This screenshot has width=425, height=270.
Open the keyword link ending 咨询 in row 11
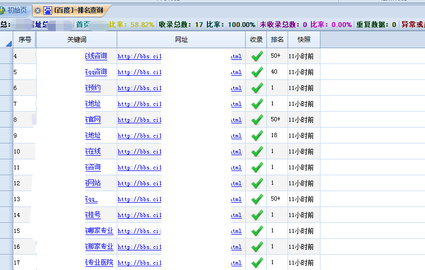click(x=93, y=167)
